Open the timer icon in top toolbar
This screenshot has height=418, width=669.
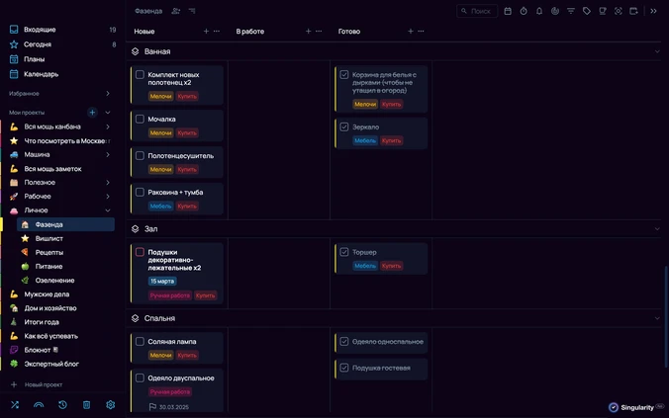(x=524, y=11)
